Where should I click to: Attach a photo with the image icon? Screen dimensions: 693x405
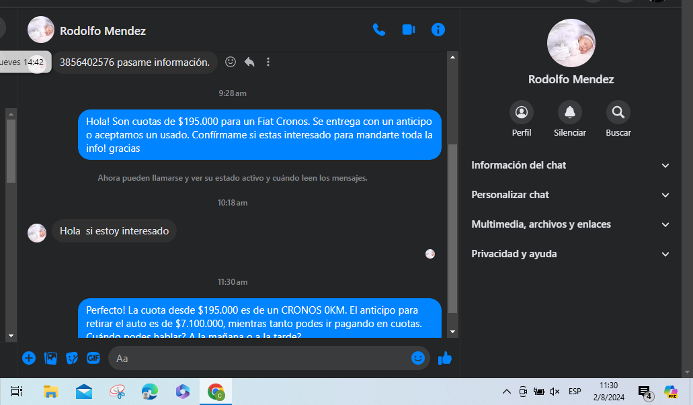(x=51, y=358)
